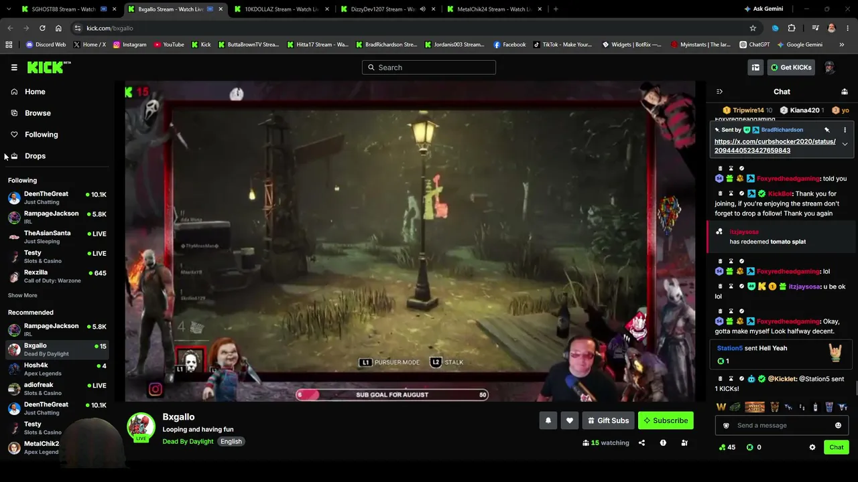The image size is (858, 482).
Task: Open the ChatGPT bookmark
Action: (x=755, y=45)
